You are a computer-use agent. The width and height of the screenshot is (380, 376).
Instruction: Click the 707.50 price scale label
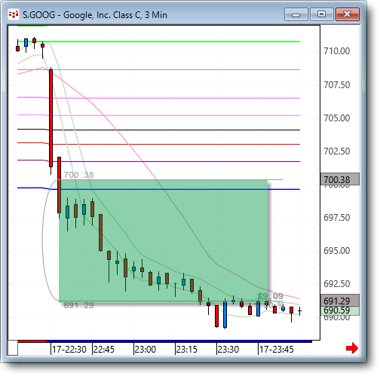click(337, 85)
